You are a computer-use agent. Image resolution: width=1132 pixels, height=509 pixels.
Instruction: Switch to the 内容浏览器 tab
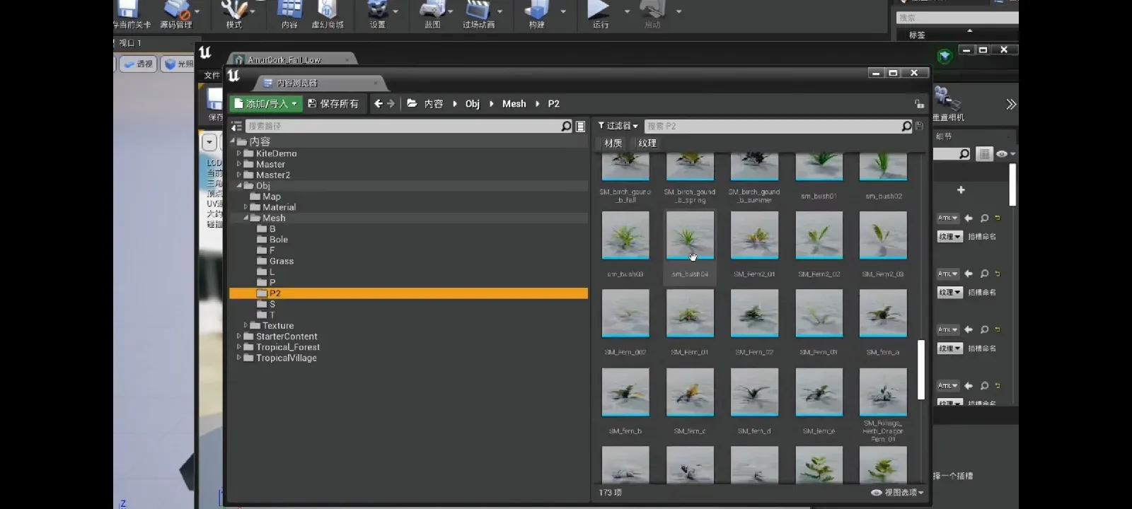tap(297, 83)
